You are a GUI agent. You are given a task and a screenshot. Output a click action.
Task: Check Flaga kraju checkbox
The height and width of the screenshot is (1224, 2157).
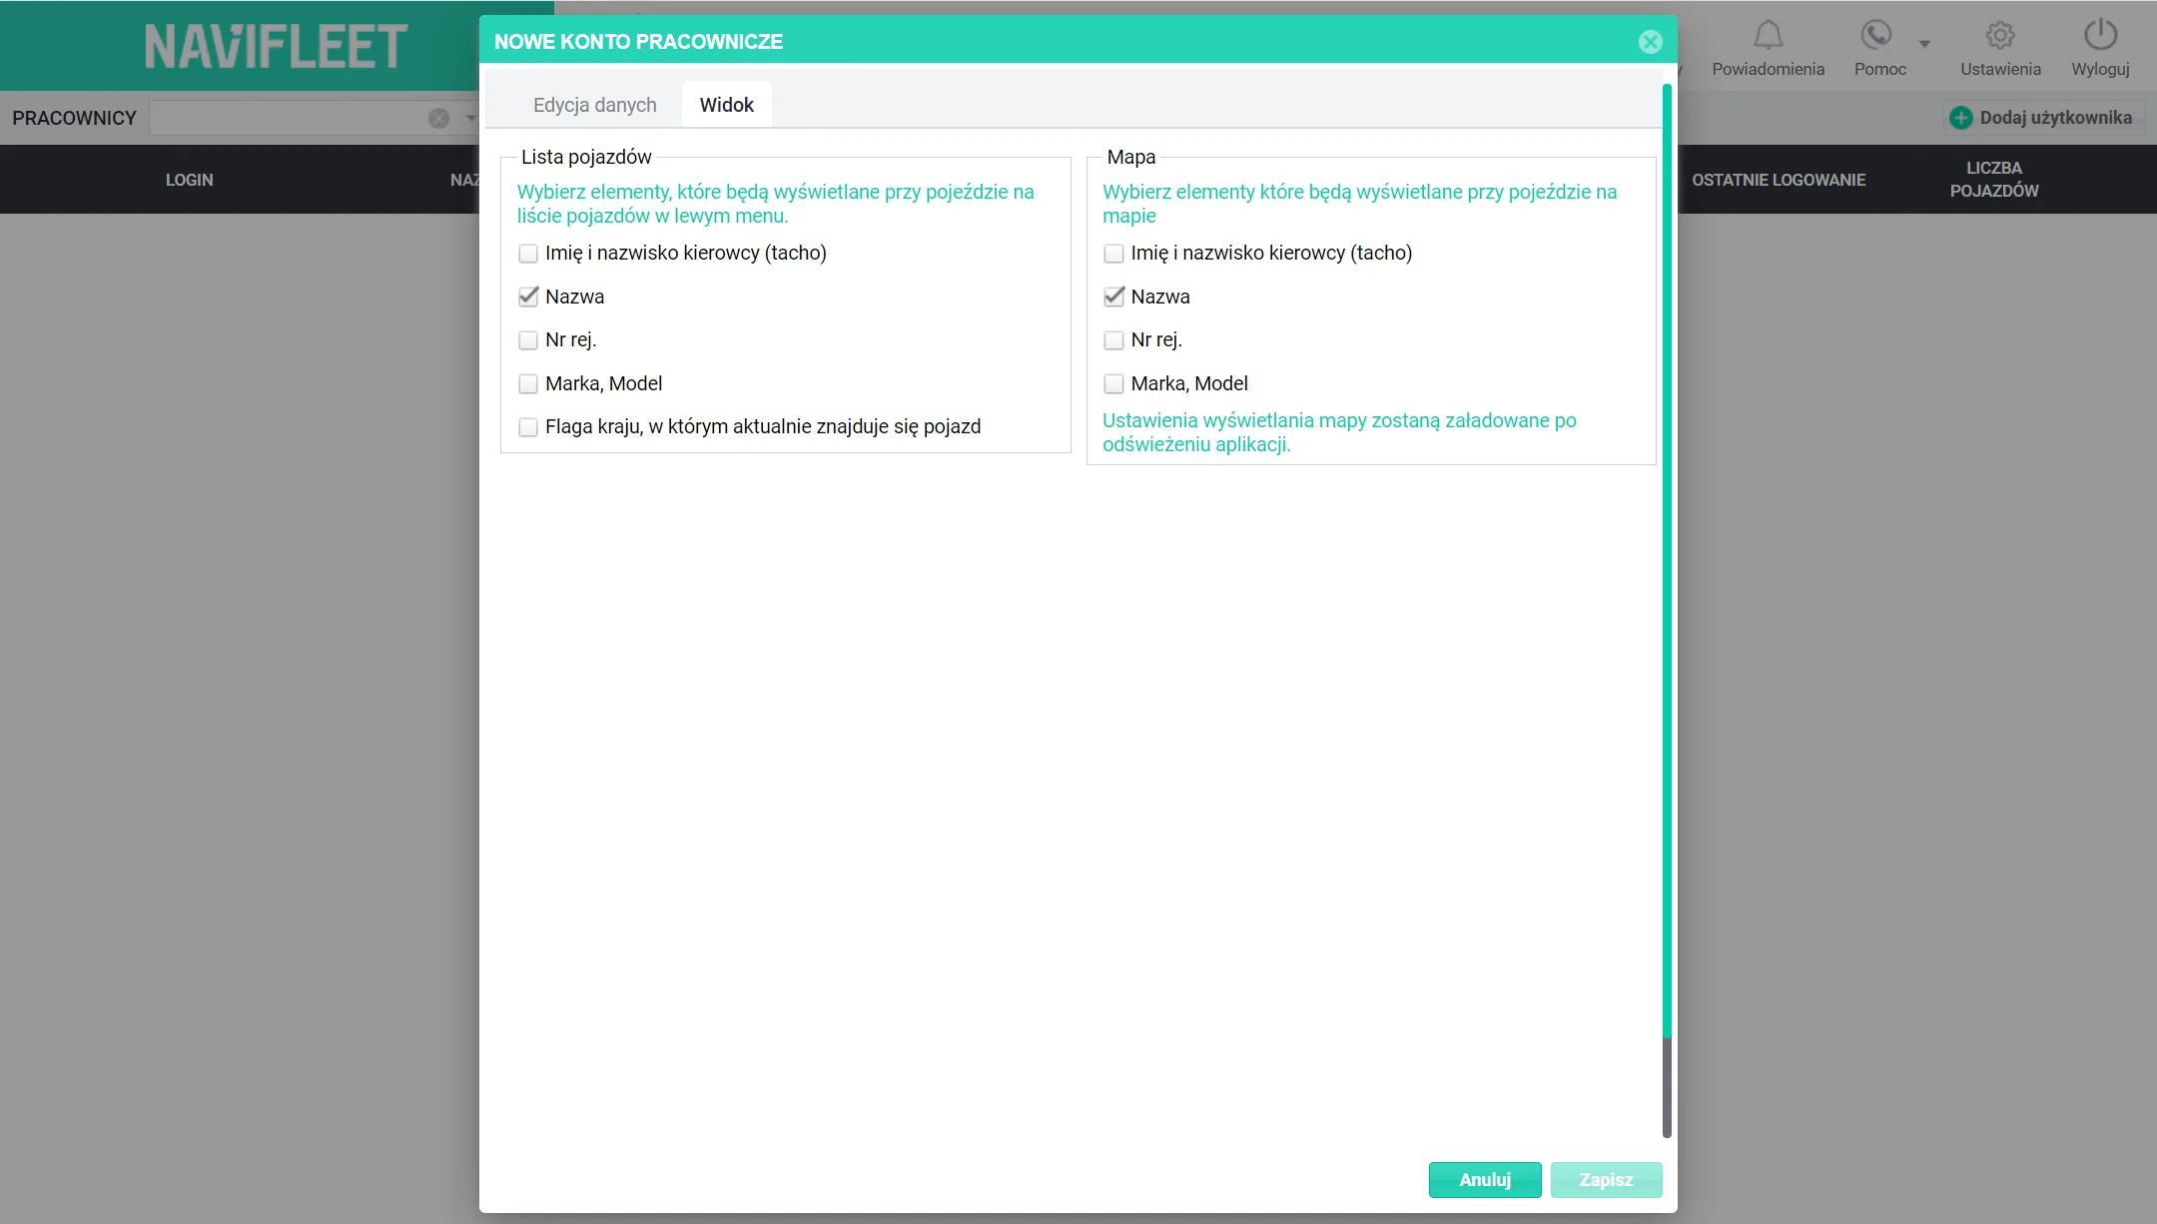click(x=528, y=427)
